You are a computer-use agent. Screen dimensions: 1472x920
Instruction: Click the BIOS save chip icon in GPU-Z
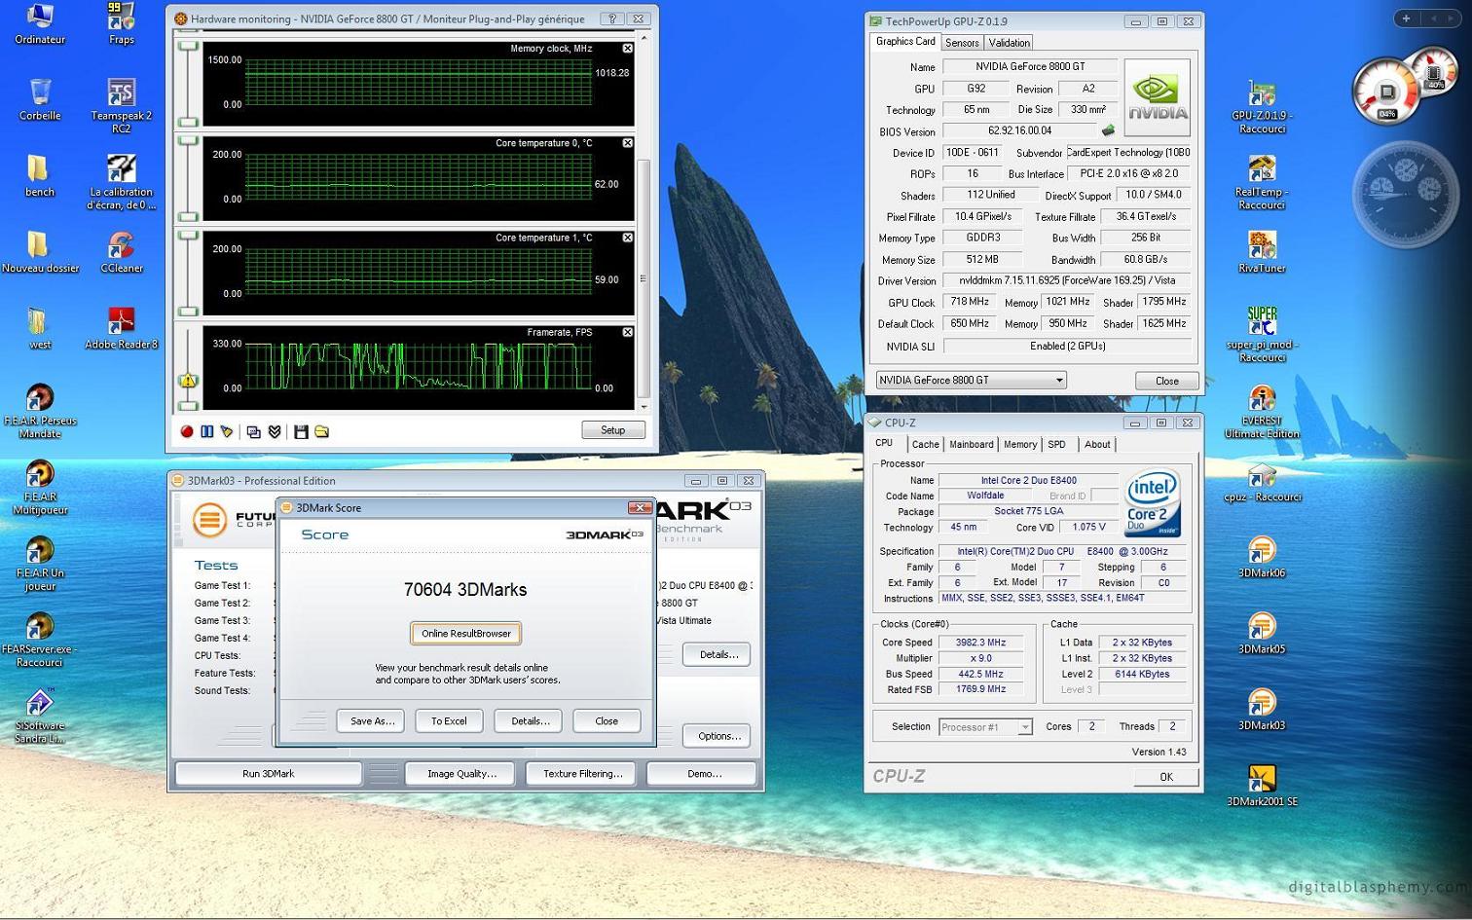[1108, 130]
